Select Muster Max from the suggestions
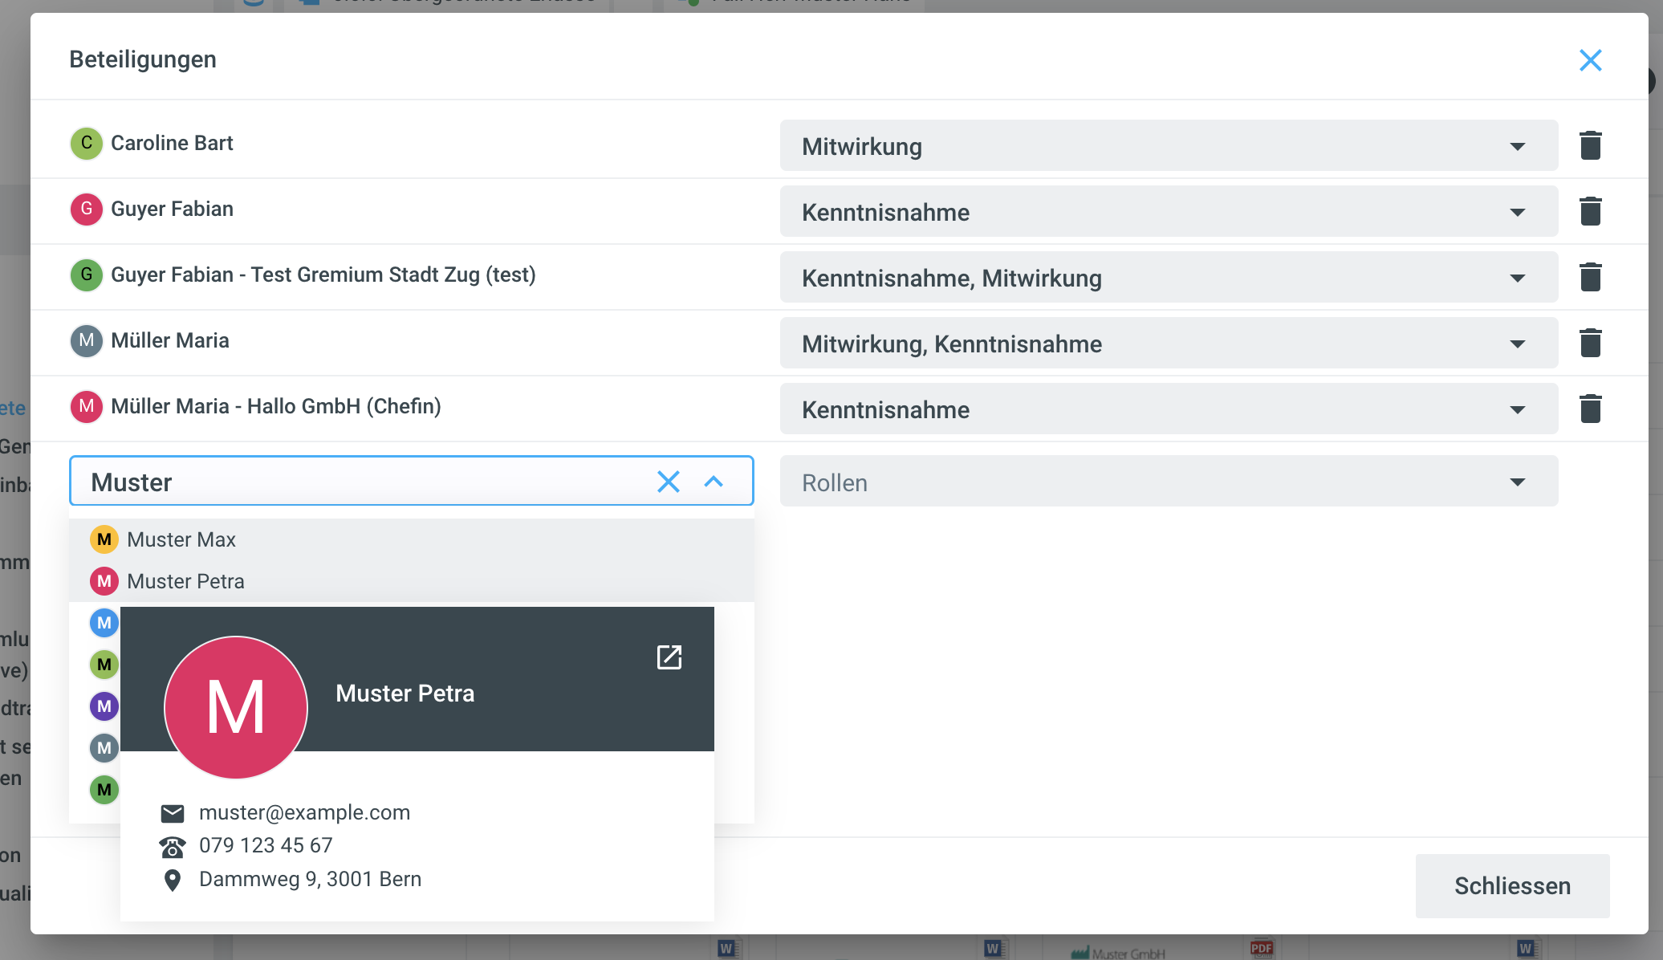 tap(181, 539)
